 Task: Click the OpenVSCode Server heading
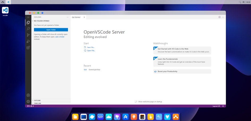tap(104, 32)
